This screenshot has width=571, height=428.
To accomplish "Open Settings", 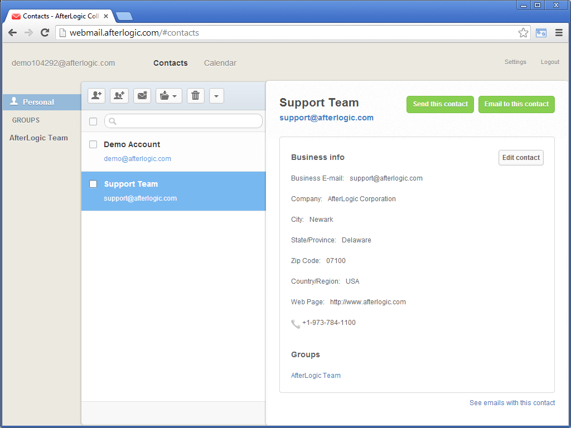I will pyautogui.click(x=515, y=62).
